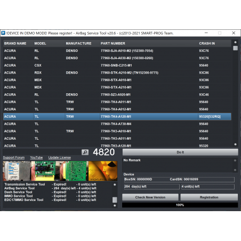Open the Registration button
This screenshot has height=241, width=241.
click(209, 197)
